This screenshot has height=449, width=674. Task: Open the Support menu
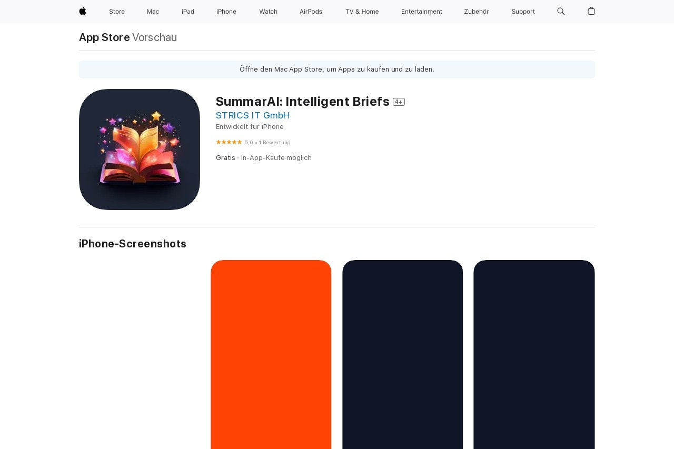click(x=523, y=12)
